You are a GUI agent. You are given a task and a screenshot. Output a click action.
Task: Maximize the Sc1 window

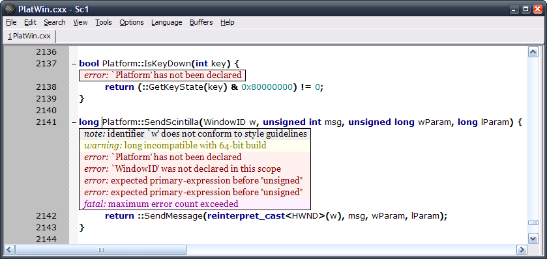(525, 9)
